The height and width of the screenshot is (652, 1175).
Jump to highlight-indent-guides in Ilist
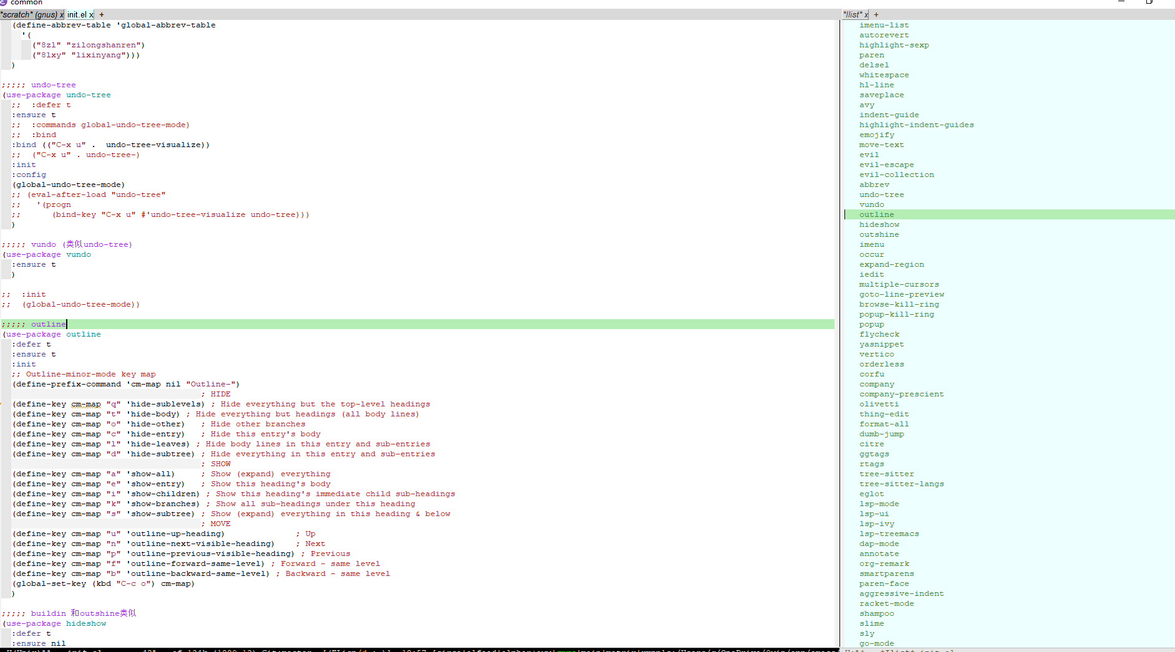coord(916,125)
